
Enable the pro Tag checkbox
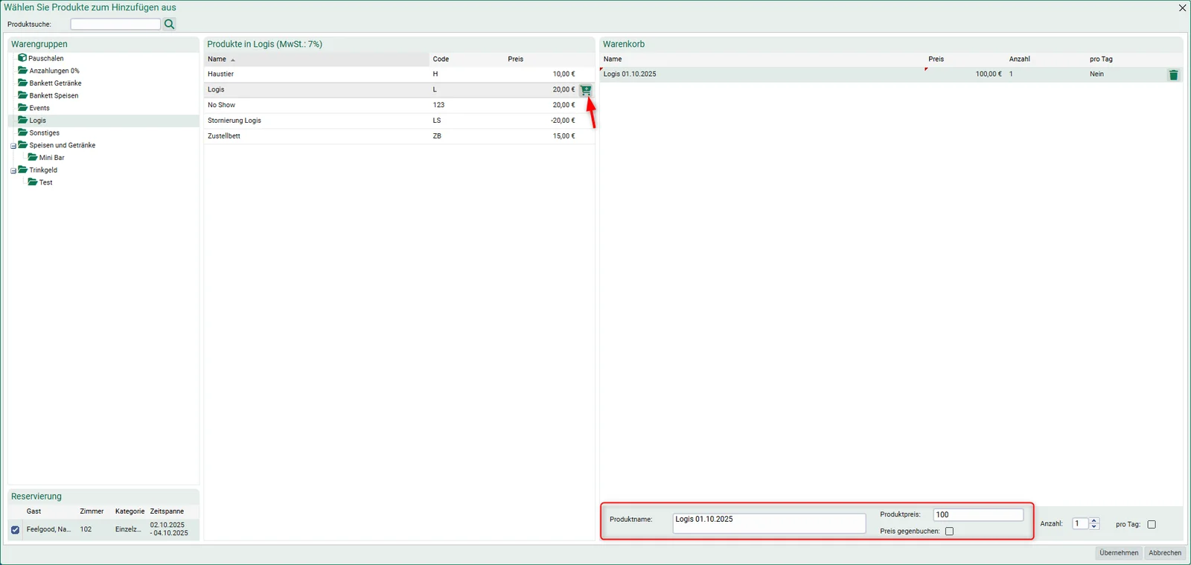[1152, 525]
